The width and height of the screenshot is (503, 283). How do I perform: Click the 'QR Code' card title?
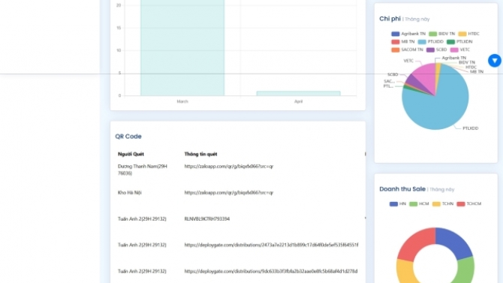pos(128,137)
